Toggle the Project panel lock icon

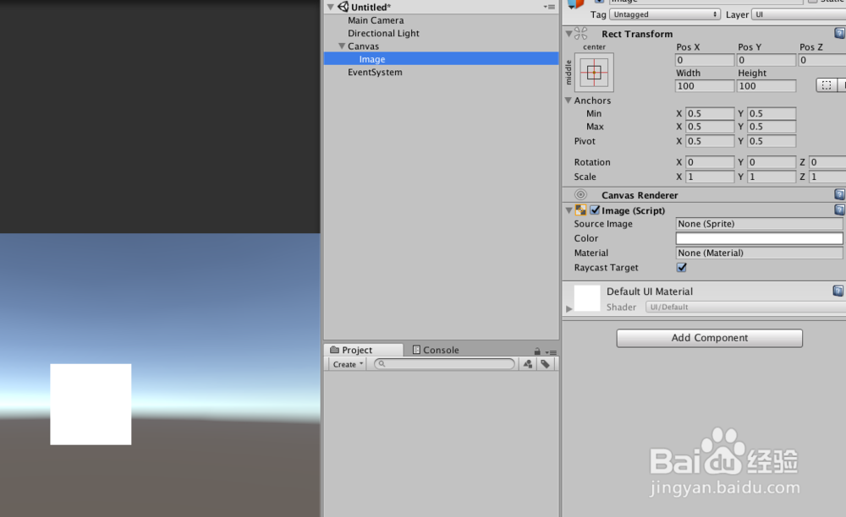click(x=537, y=351)
